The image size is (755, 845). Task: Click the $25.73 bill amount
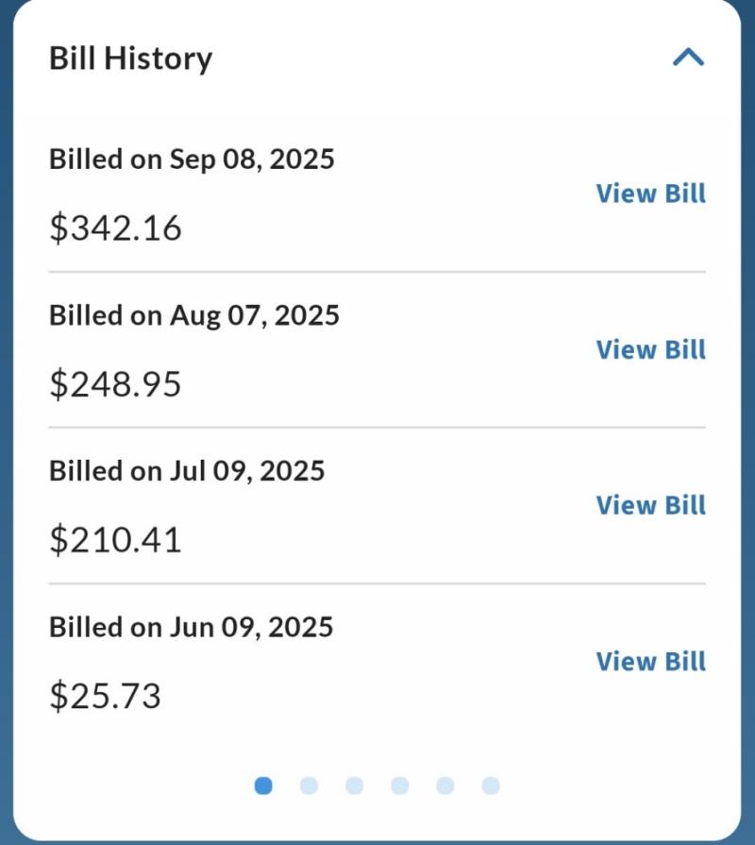pyautogui.click(x=105, y=696)
